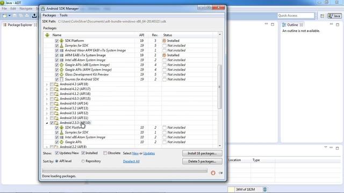Open the Tools menu in SDK Manager

[x=63, y=16]
